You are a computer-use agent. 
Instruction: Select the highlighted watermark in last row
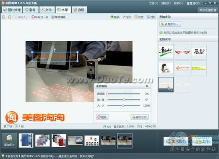[166, 85]
